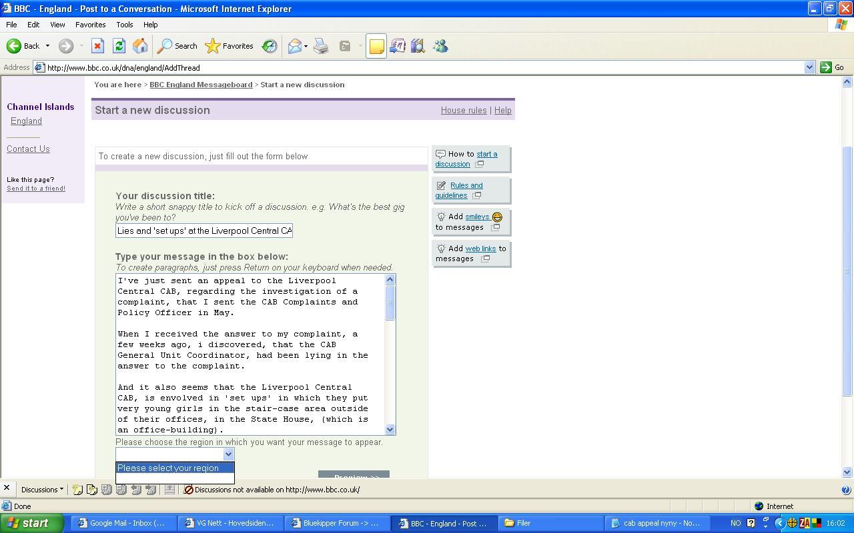Open the Discussions dropdown menu
This screenshot has width=854, height=533.
click(x=42, y=490)
